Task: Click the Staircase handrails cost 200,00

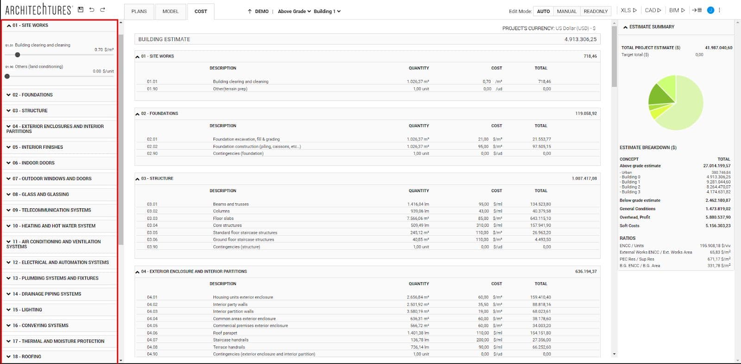Action: point(483,340)
